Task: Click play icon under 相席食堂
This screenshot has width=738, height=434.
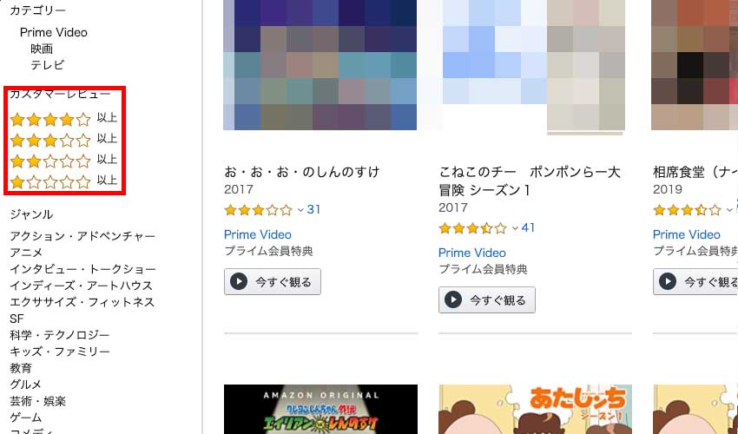Action: click(667, 282)
